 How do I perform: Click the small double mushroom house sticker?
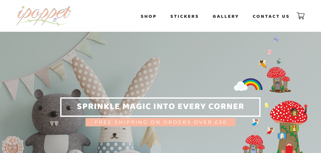pos(278,79)
